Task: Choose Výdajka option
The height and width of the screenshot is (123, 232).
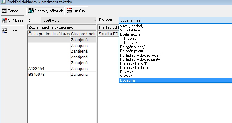Action: (x=176, y=76)
